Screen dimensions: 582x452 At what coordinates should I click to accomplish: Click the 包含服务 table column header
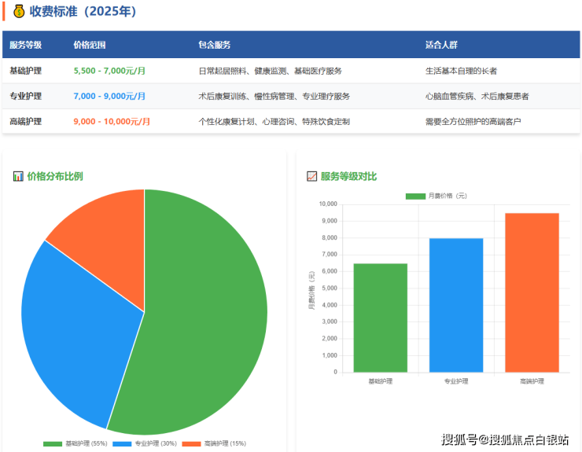[x=215, y=45]
